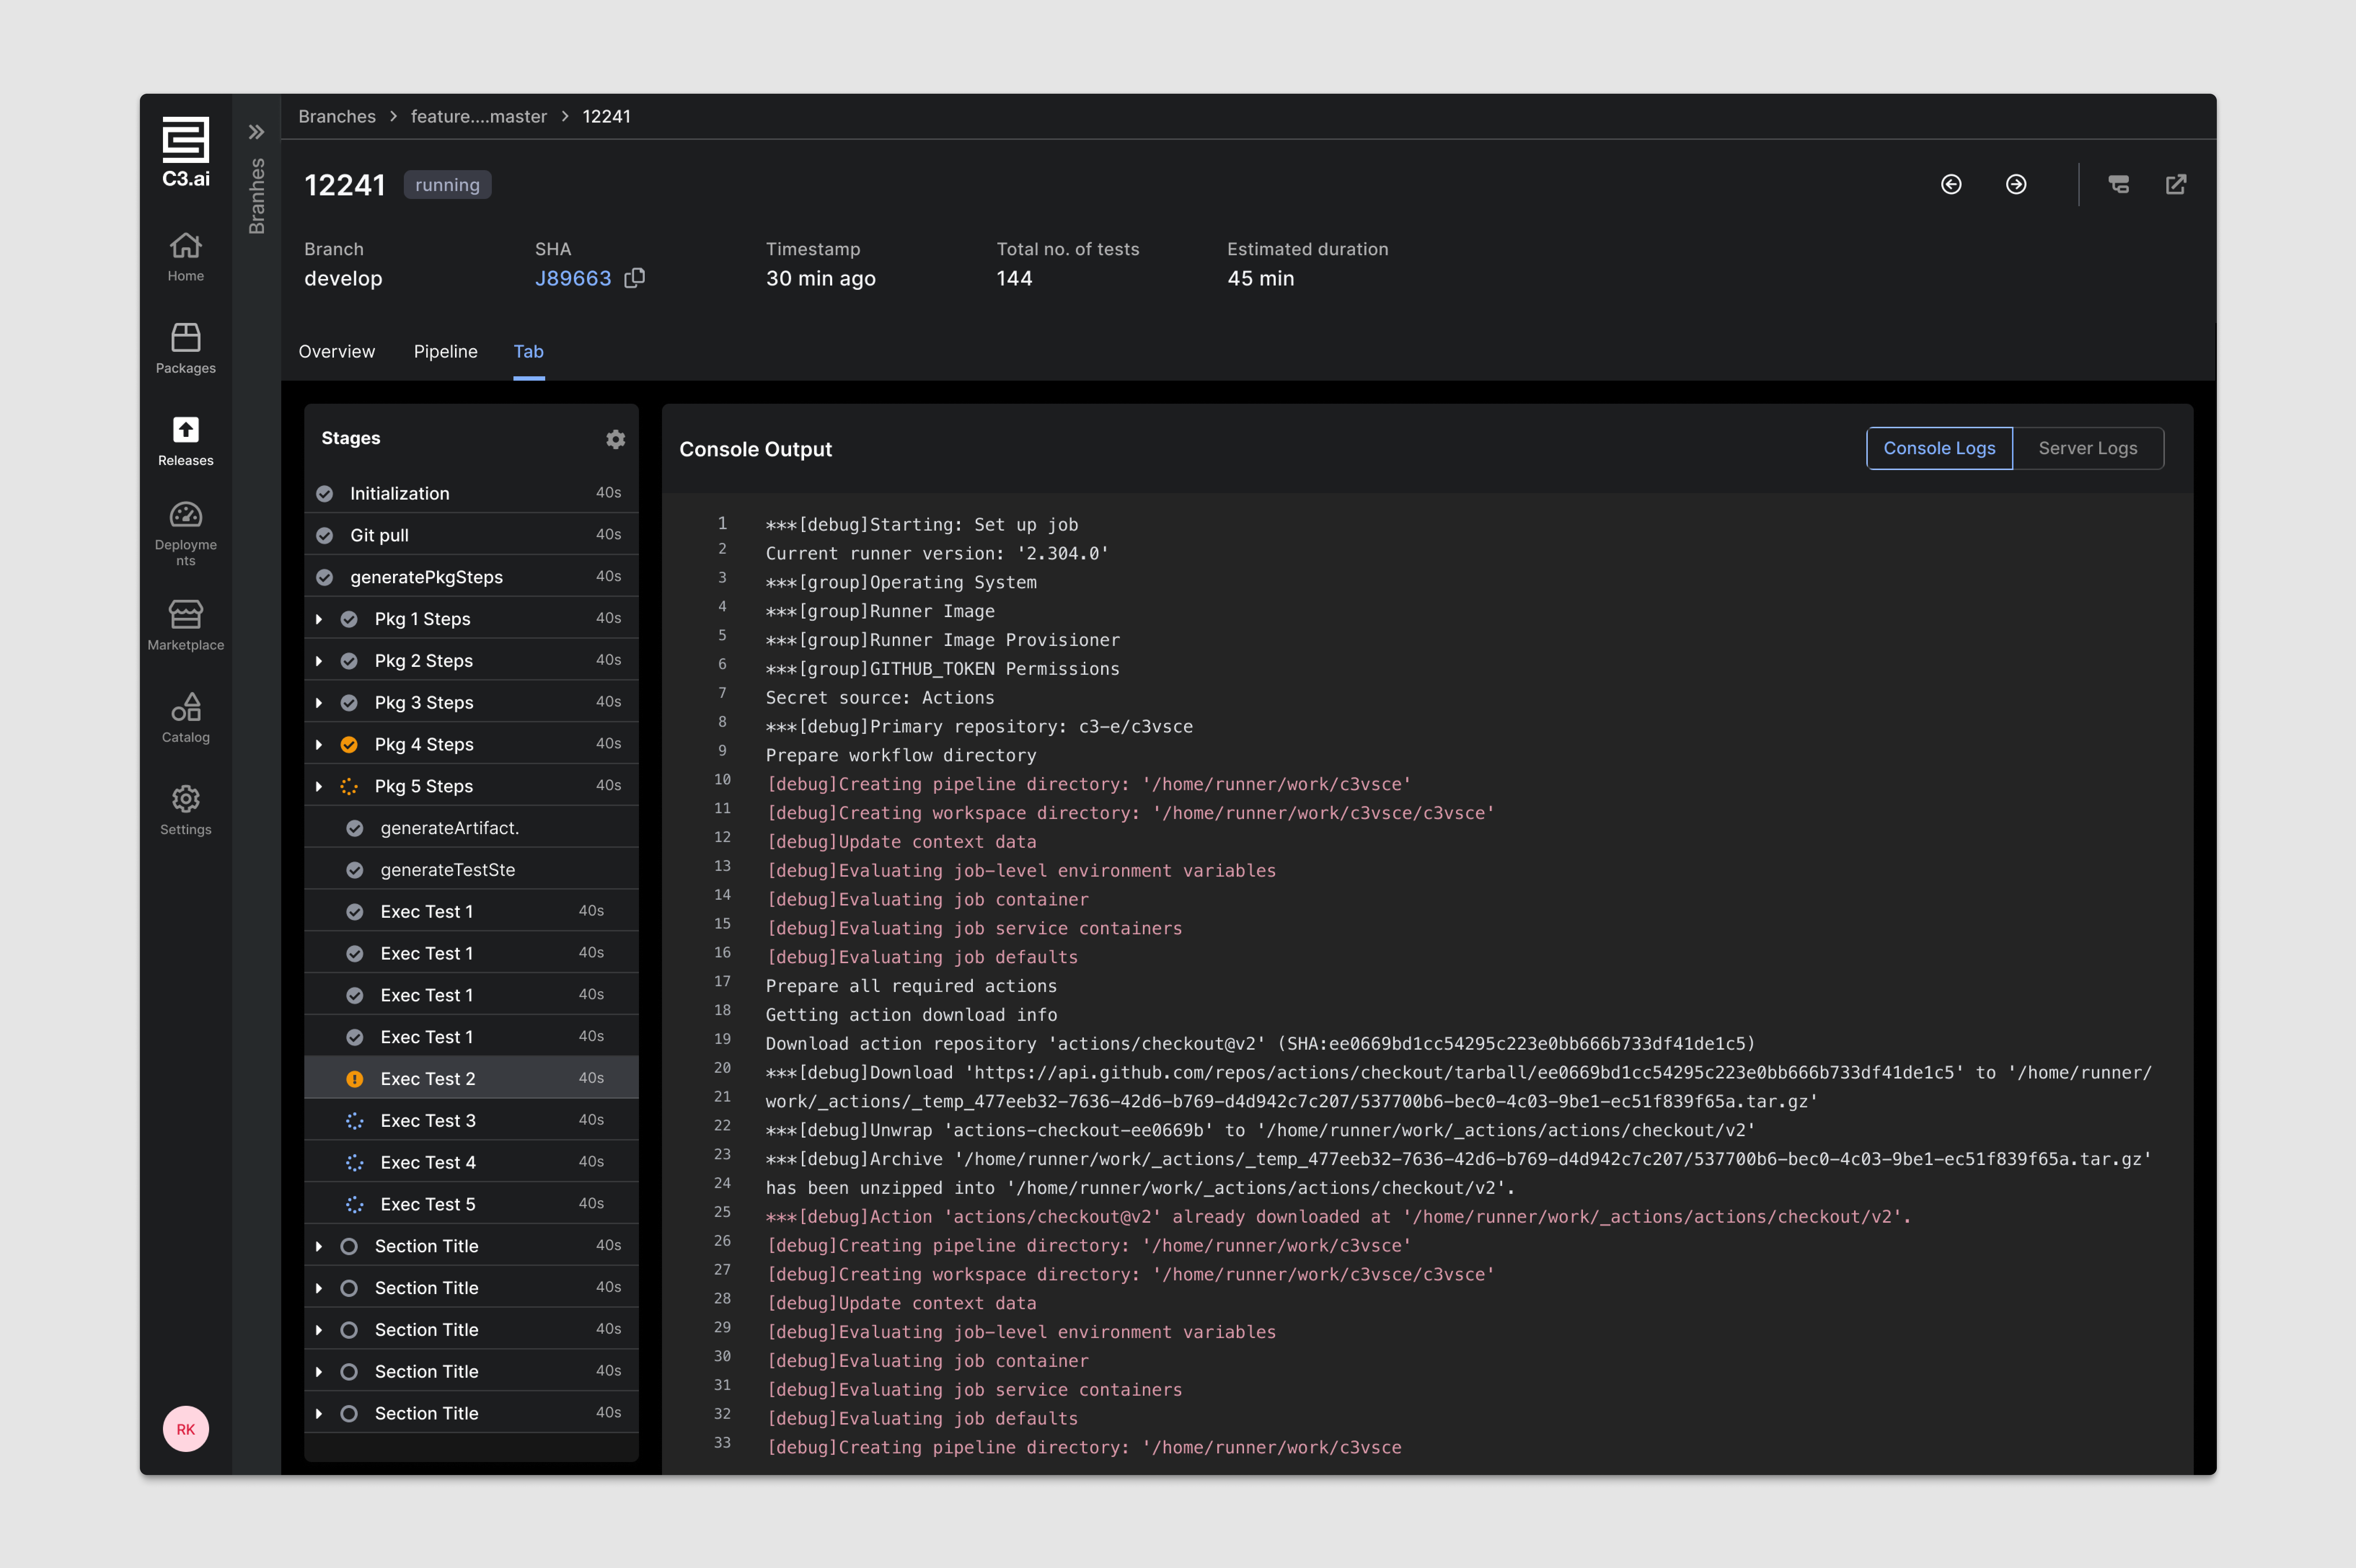The width and height of the screenshot is (2356, 1568).
Task: Switch to Server Logs view
Action: 2087,448
